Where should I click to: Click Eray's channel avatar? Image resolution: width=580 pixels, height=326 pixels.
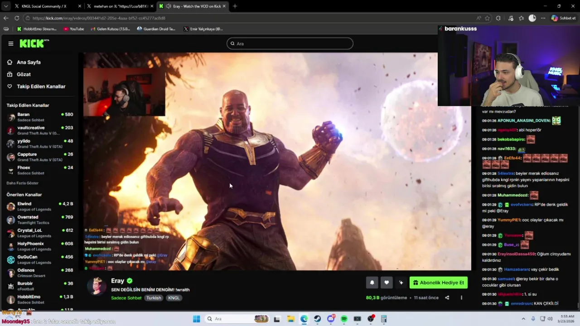97,286
